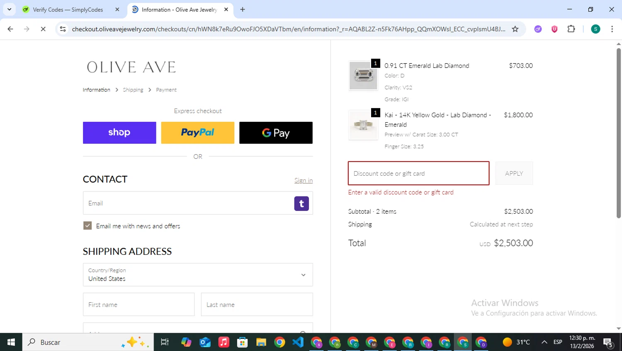This screenshot has width=622, height=351.
Task: Click the page vertical scrollbar thumb
Action: 619,133
